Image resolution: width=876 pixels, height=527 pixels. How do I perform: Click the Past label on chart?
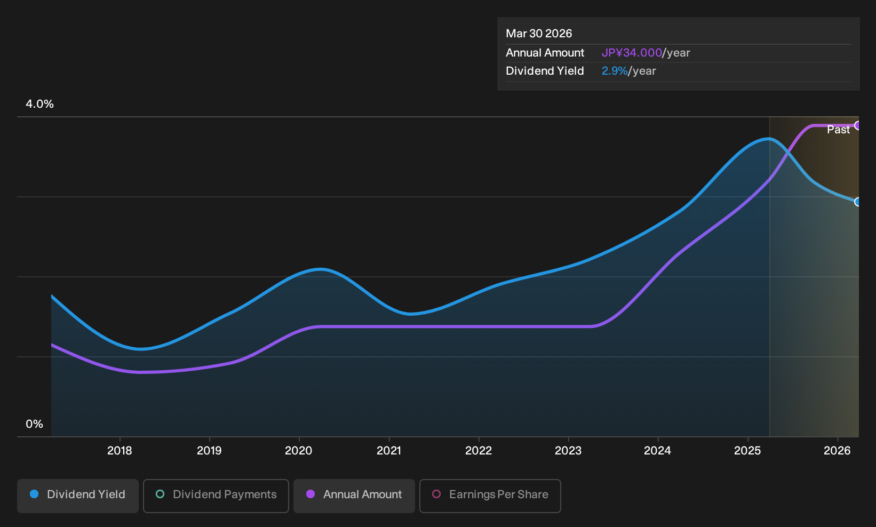838,130
